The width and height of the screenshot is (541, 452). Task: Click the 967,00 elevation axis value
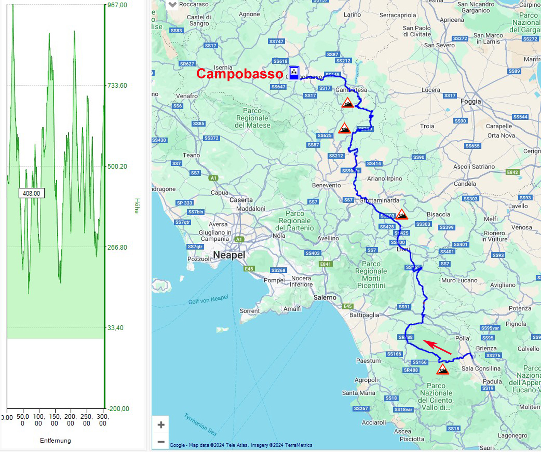(117, 5)
